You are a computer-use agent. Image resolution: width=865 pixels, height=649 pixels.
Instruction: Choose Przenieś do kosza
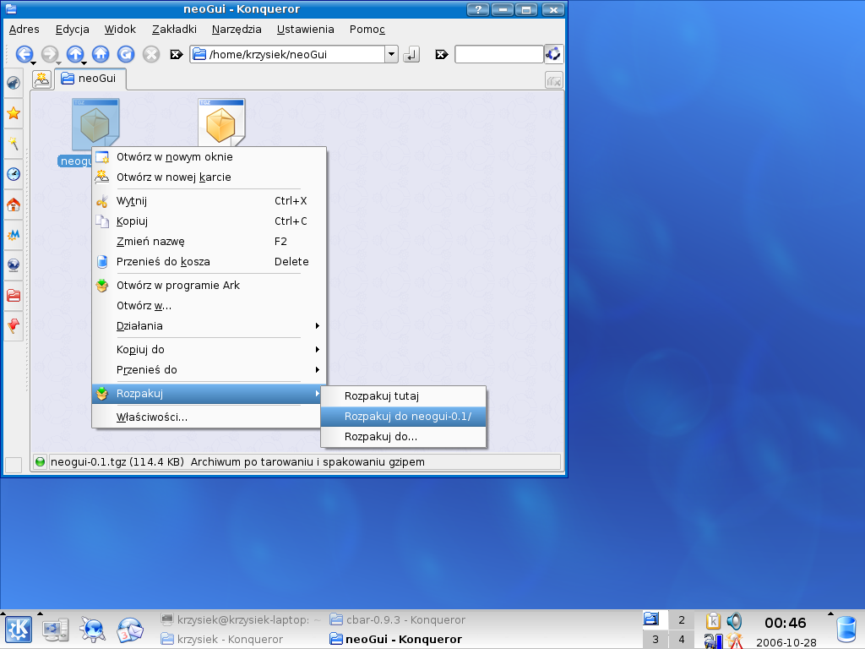tap(209, 262)
